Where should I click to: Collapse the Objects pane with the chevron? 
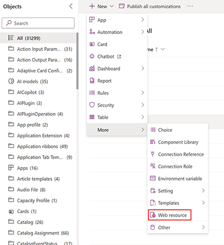71,6
